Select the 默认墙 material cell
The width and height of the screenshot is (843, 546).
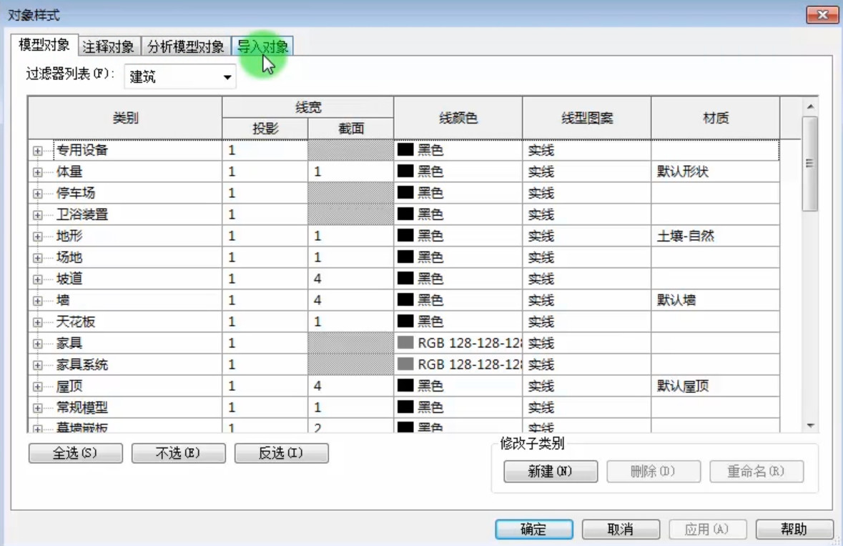(715, 300)
